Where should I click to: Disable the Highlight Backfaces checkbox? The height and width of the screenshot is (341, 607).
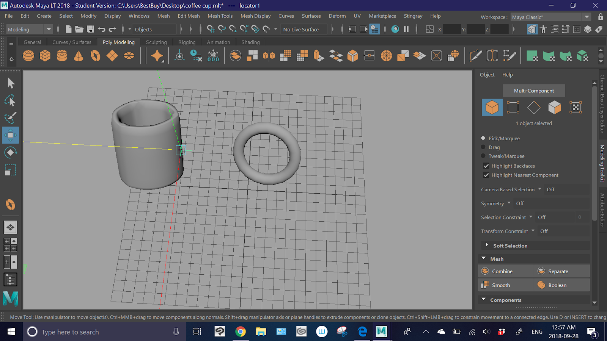pos(486,166)
